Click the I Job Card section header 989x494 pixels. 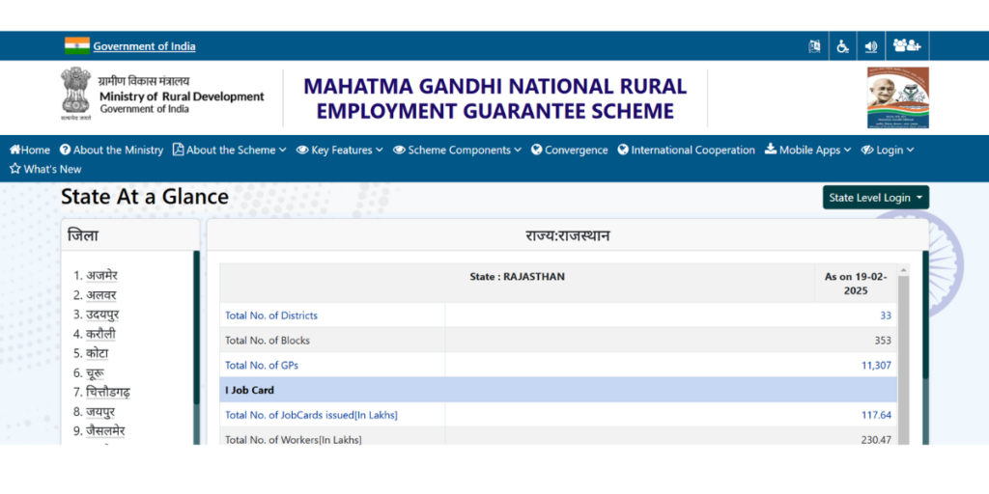(x=558, y=390)
